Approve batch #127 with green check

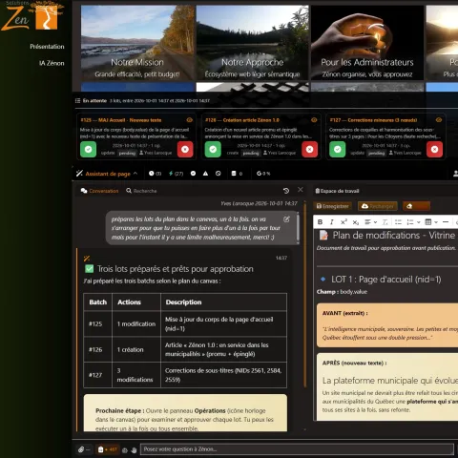338,150
